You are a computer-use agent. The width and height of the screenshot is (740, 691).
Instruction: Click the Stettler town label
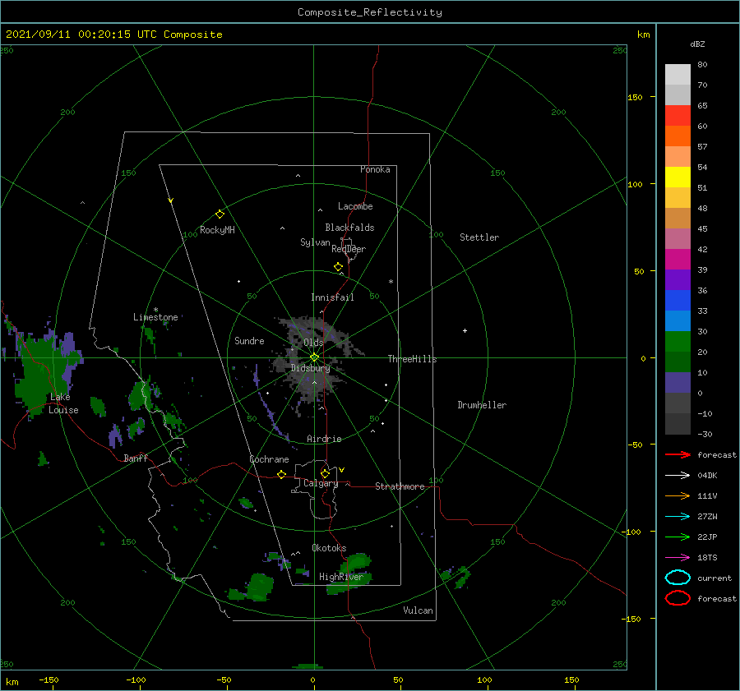click(479, 237)
